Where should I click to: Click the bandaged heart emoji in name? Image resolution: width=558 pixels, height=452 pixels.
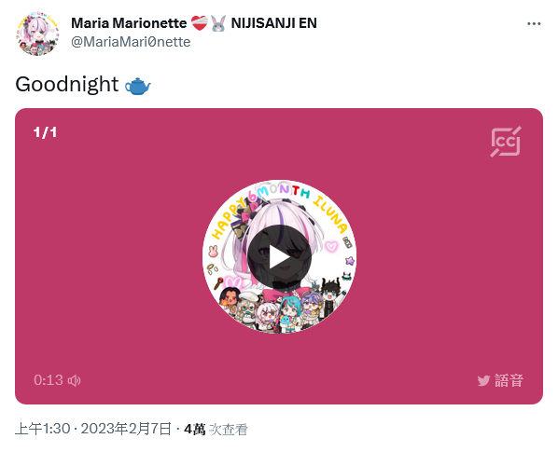coord(200,23)
